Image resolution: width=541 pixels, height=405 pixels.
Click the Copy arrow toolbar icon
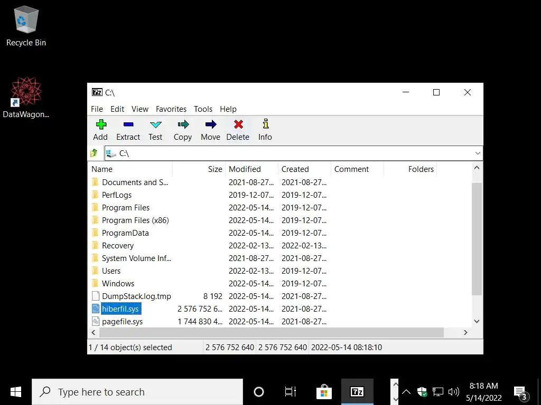click(x=183, y=124)
